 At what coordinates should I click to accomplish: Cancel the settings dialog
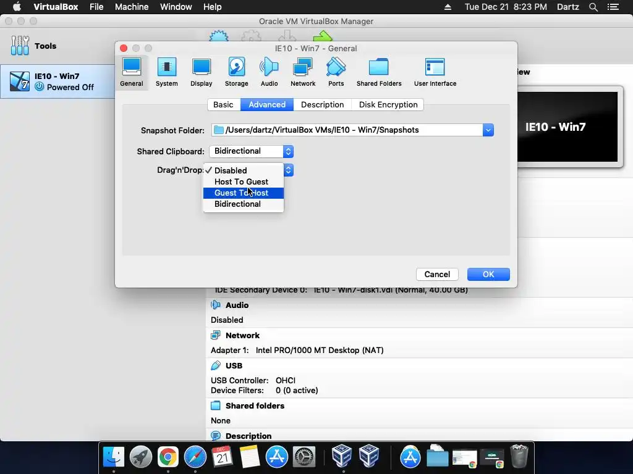click(437, 275)
